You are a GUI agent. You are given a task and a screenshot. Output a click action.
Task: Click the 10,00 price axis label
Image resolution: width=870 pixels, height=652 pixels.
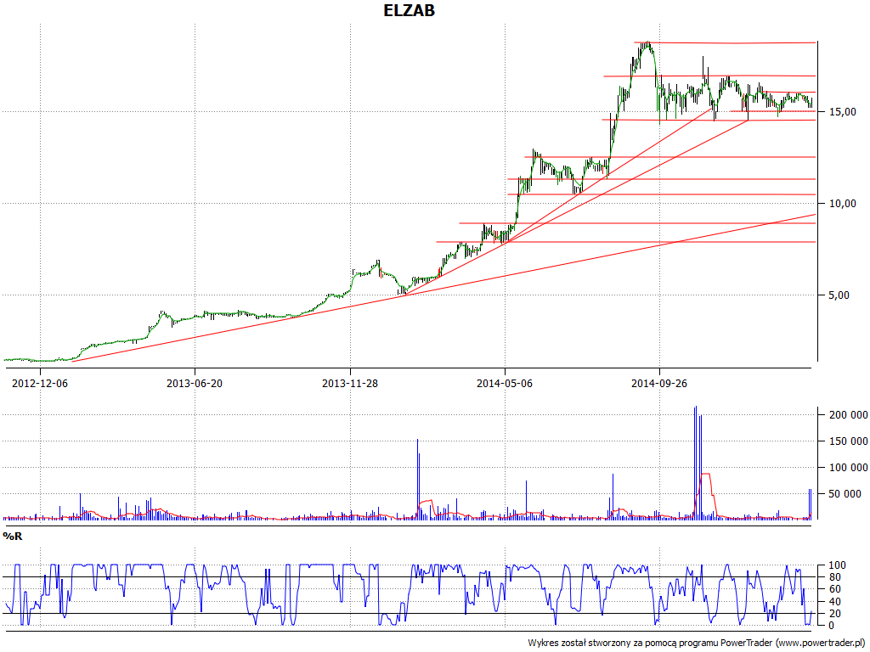point(843,204)
